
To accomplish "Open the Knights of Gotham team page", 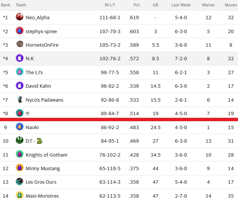I will click(x=46, y=155).
